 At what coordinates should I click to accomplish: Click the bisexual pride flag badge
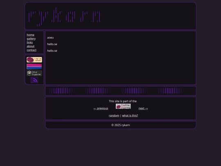click(x=34, y=66)
